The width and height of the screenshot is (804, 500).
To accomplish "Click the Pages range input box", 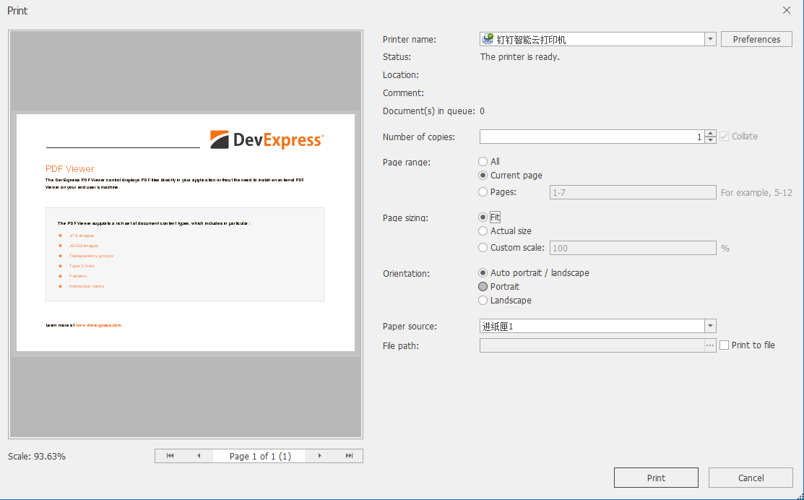I will (x=633, y=191).
